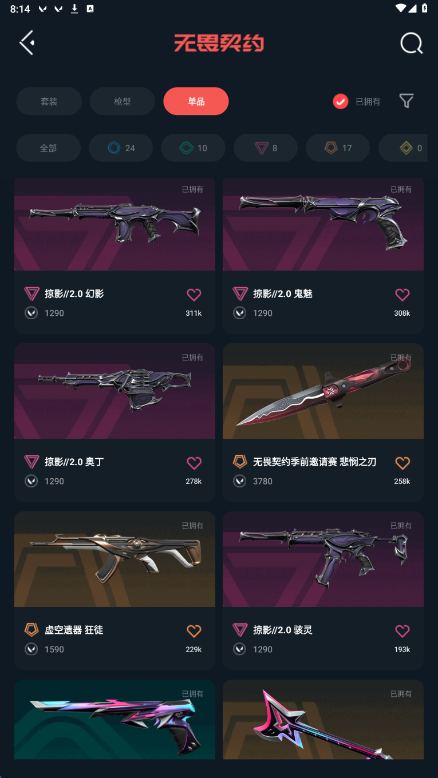Screen dimensions: 438x778
Task: Favorite 掠影//2.0 鬼魅 with its heart icon
Action: point(403,295)
